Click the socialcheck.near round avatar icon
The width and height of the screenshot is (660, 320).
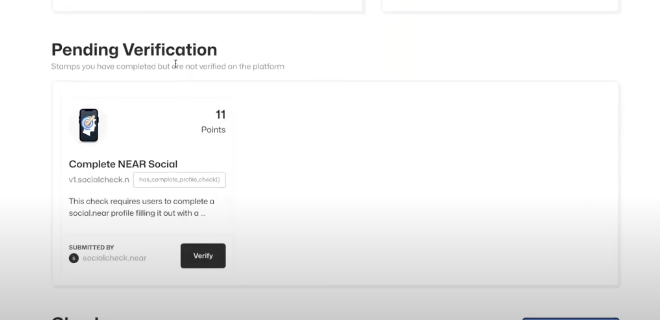pyautogui.click(x=74, y=258)
